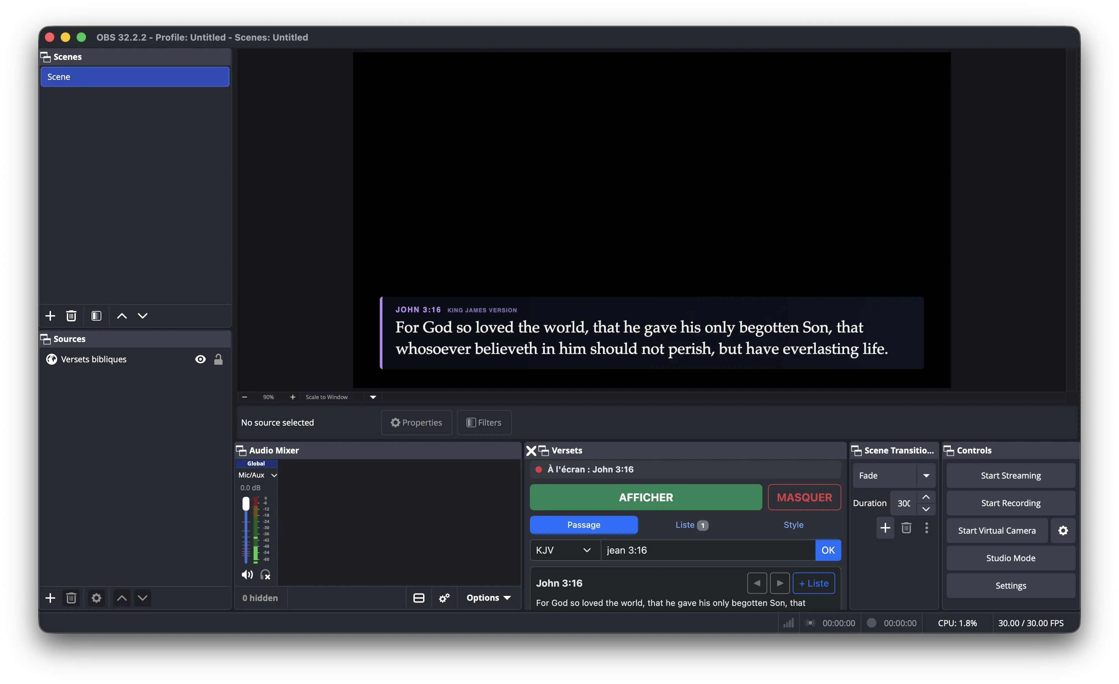This screenshot has width=1119, height=684.
Task: Open the virtual camera settings gear
Action: (x=1063, y=531)
